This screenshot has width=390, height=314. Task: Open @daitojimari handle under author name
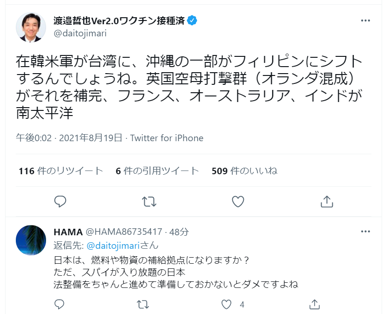coord(80,33)
